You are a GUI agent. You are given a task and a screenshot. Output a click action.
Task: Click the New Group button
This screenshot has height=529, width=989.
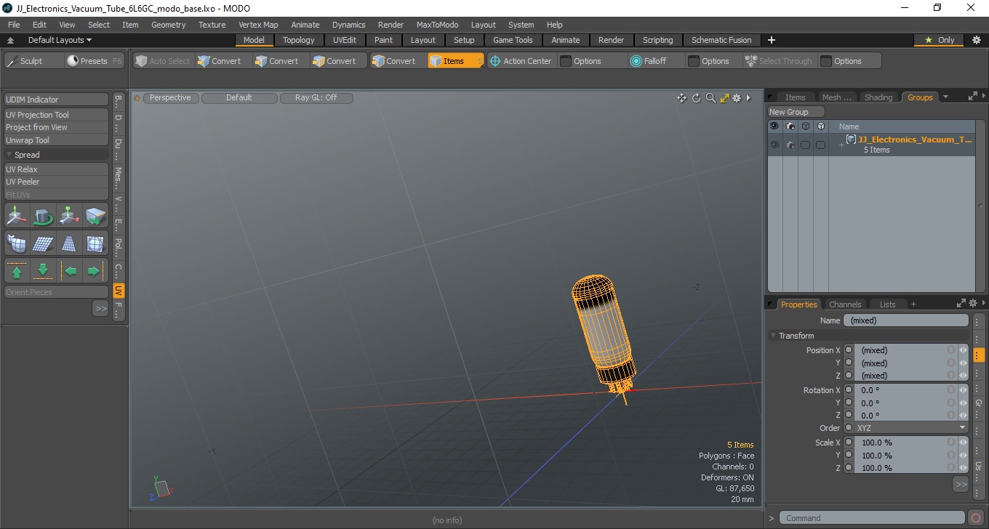point(796,112)
